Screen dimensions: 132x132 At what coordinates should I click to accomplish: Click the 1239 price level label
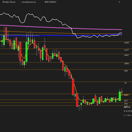click(x=126, y=43)
